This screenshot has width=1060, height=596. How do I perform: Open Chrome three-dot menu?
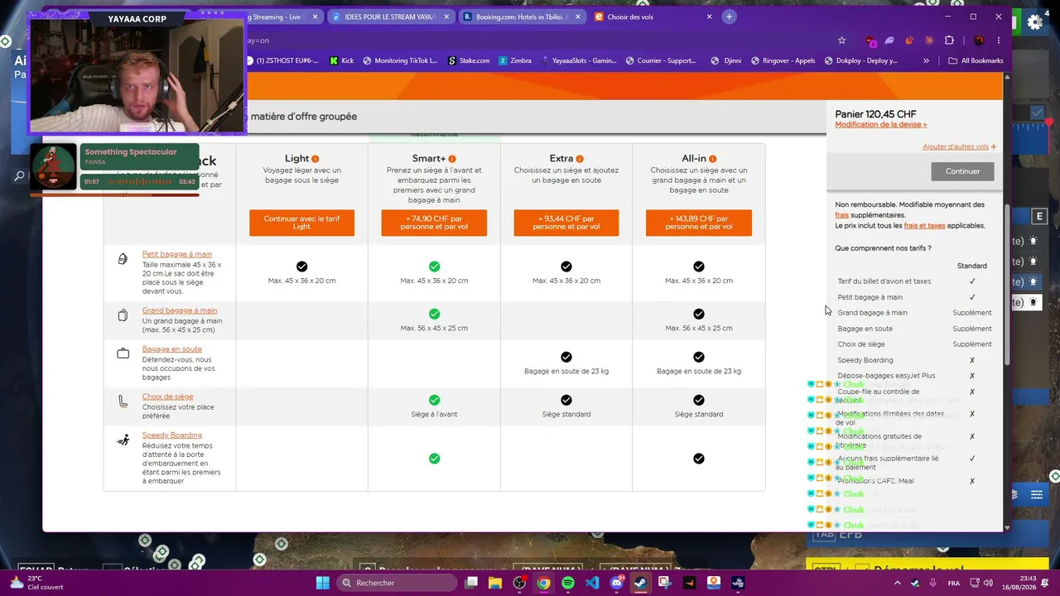click(999, 41)
